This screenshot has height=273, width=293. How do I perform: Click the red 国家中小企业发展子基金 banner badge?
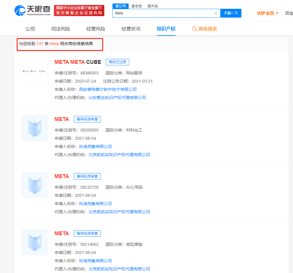pos(79,11)
